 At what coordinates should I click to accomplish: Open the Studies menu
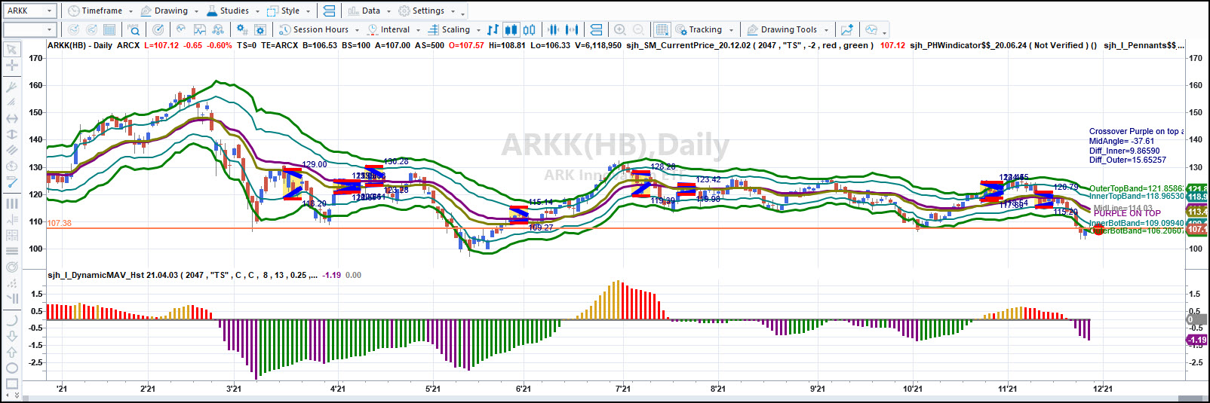232,11
